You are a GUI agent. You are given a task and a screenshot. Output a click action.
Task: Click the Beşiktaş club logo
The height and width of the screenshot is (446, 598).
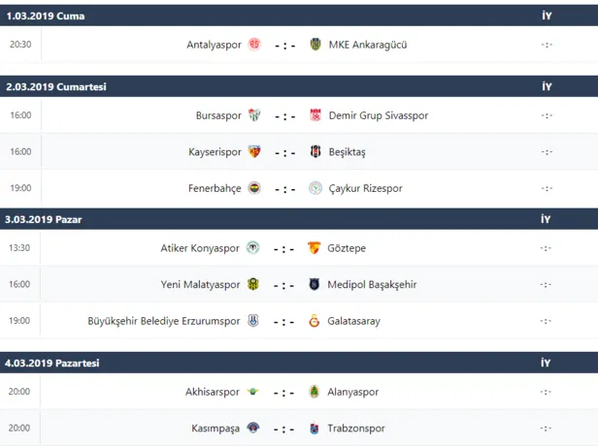pyautogui.click(x=315, y=152)
